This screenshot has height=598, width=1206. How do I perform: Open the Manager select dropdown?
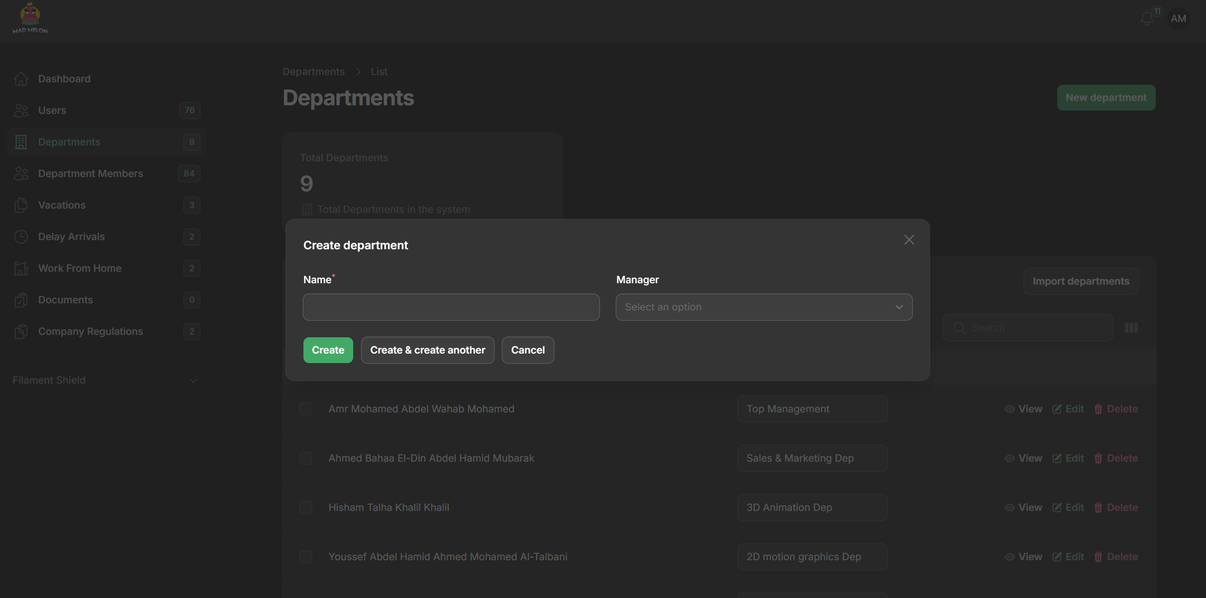(x=764, y=307)
